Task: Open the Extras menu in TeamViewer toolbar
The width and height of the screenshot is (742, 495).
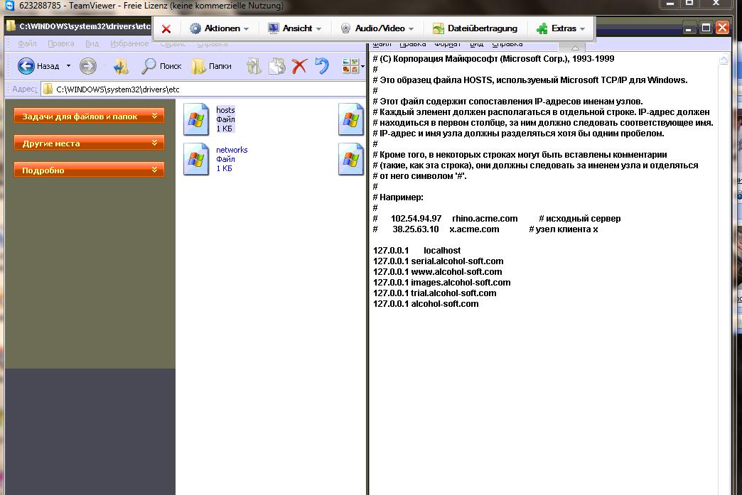Action: point(561,28)
